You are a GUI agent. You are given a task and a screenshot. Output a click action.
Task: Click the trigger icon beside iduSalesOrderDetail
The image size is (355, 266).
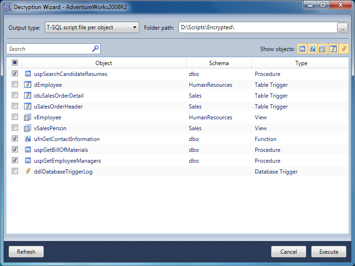(x=28, y=95)
